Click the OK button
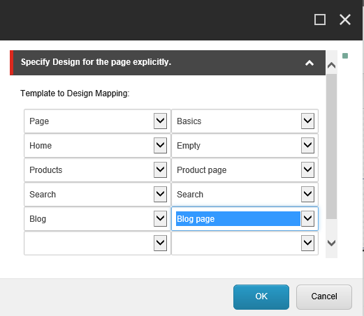 (261, 297)
